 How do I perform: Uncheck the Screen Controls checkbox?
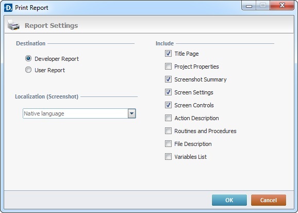pyautogui.click(x=168, y=105)
